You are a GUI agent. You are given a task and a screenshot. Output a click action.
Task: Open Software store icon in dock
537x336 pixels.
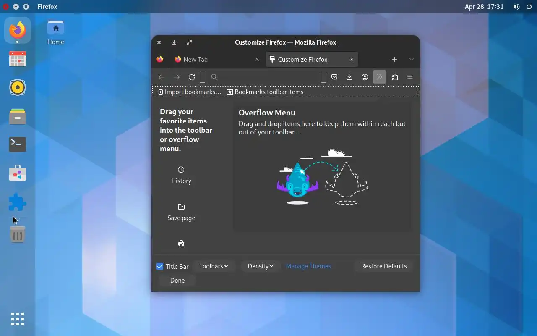[18, 173]
